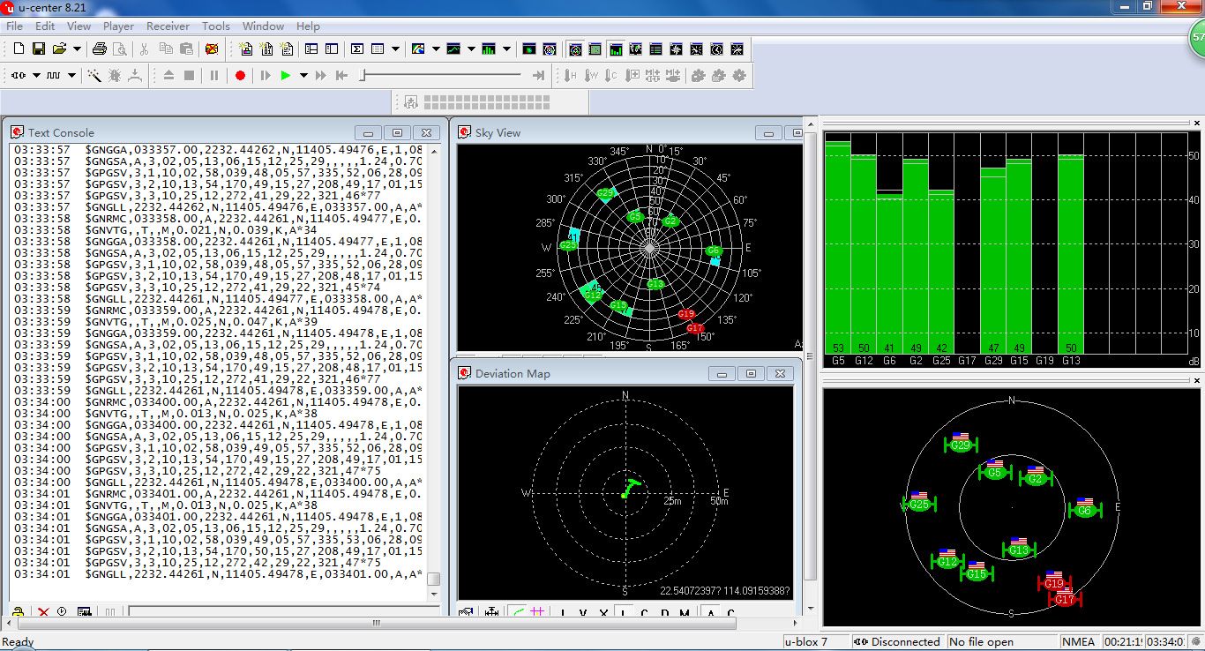
Task: Expand the Open file dropdown arrow
Action: [x=77, y=49]
